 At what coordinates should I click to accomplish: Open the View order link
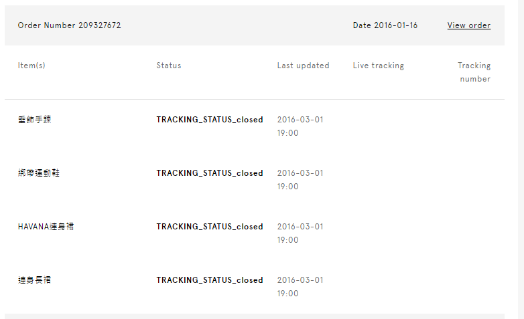click(x=468, y=25)
